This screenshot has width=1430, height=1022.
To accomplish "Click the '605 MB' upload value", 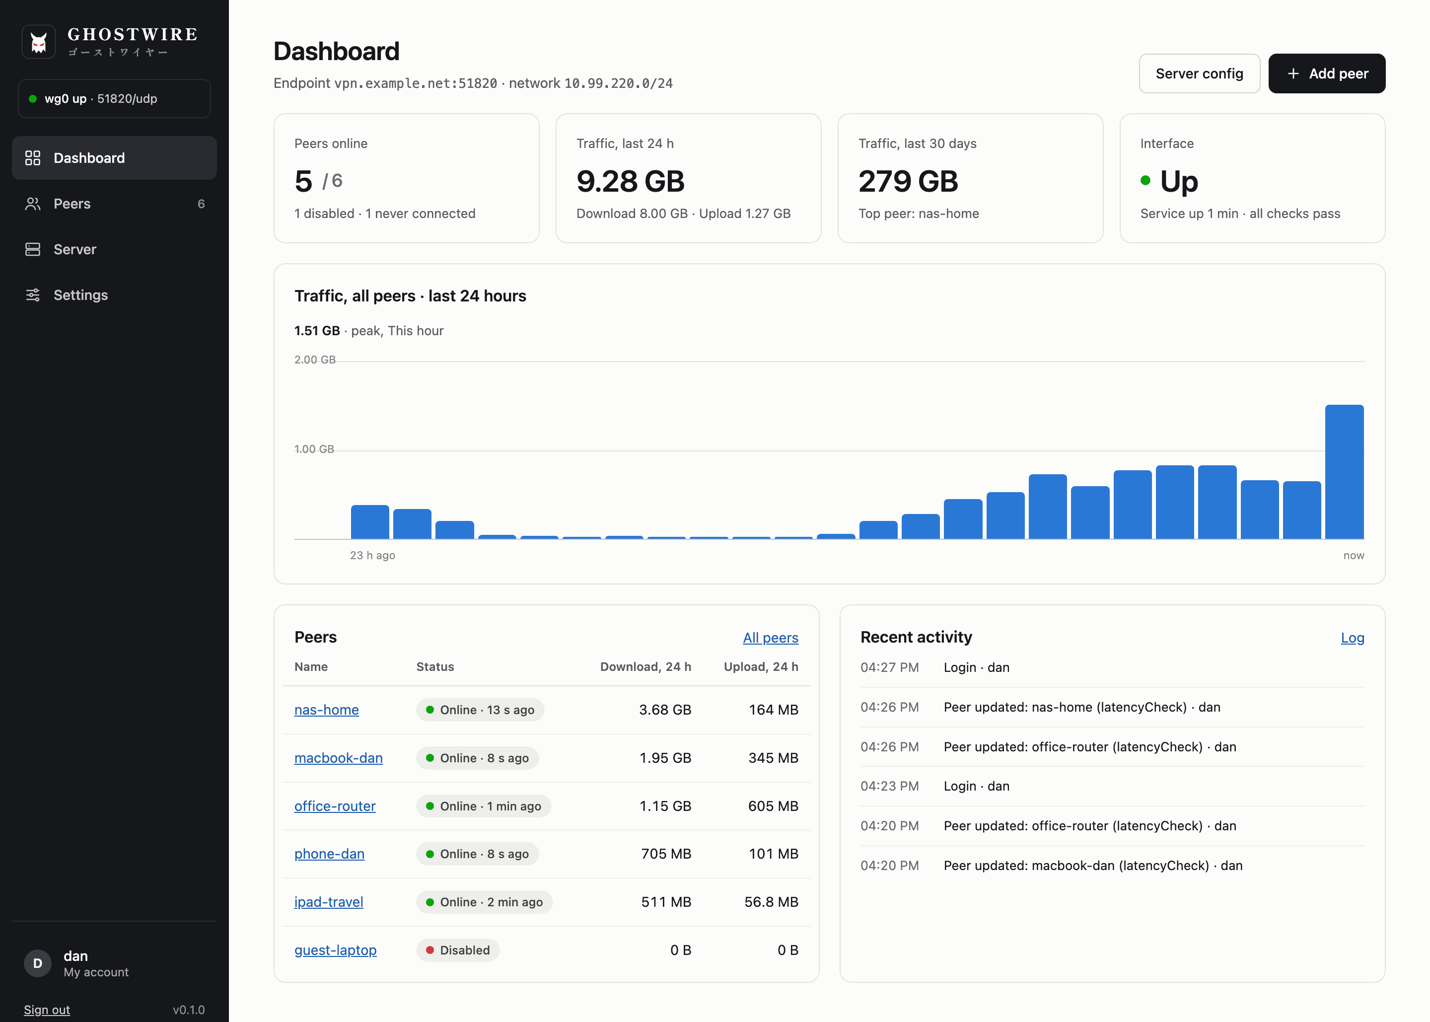I will tap(773, 806).
